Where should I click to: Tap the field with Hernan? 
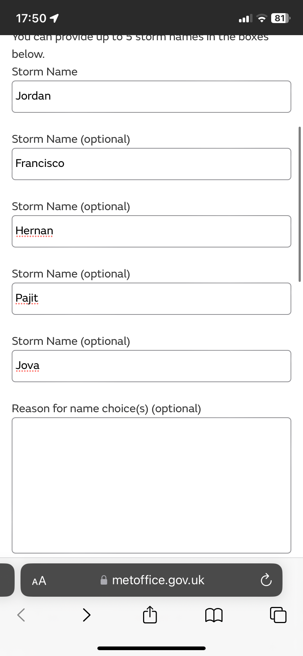coord(151,231)
